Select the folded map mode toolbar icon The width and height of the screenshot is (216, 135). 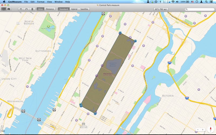(9, 9)
